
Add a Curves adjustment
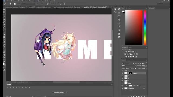(131, 51)
